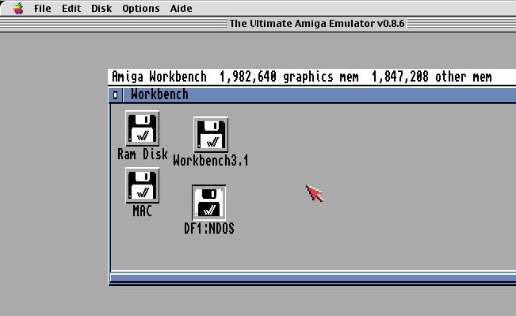The image size is (516, 316).
Task: Open the File menu
Action: tap(43, 8)
